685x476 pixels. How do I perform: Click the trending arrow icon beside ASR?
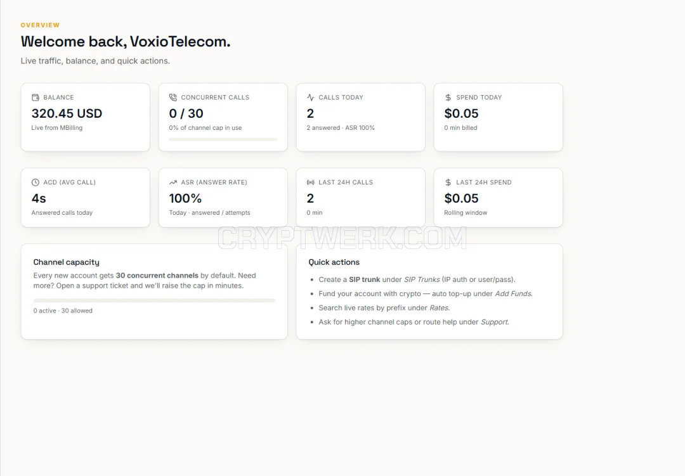(173, 182)
